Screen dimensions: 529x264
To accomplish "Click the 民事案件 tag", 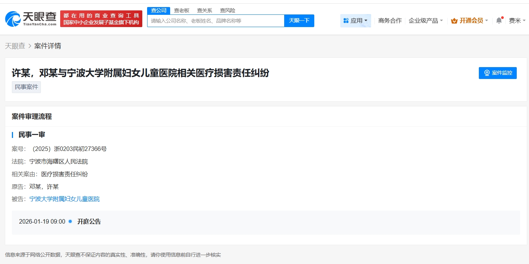I will click(26, 87).
